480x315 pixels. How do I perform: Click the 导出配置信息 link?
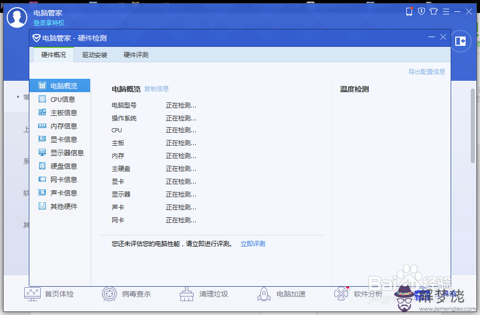[427, 72]
